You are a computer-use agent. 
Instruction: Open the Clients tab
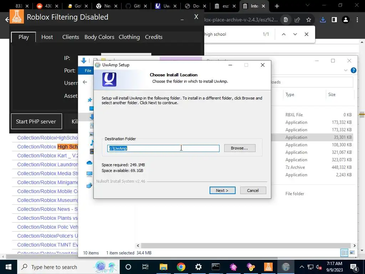pos(71,37)
